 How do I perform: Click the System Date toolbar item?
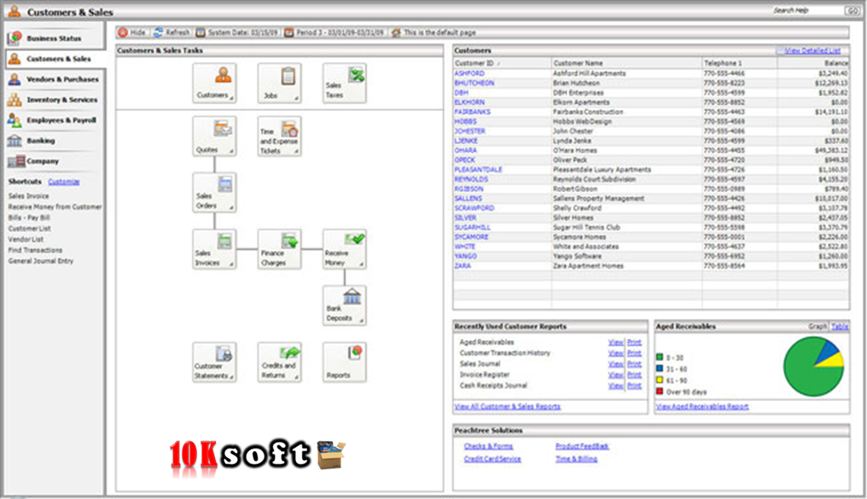(237, 32)
